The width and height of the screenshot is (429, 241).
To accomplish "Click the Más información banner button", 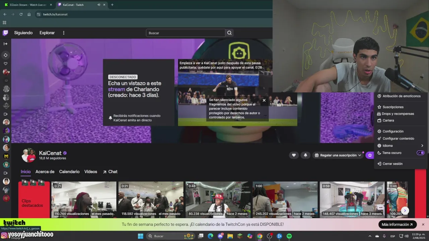I will click(397, 225).
